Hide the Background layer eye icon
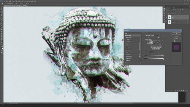The height and width of the screenshot is (107, 190). click(x=166, y=22)
